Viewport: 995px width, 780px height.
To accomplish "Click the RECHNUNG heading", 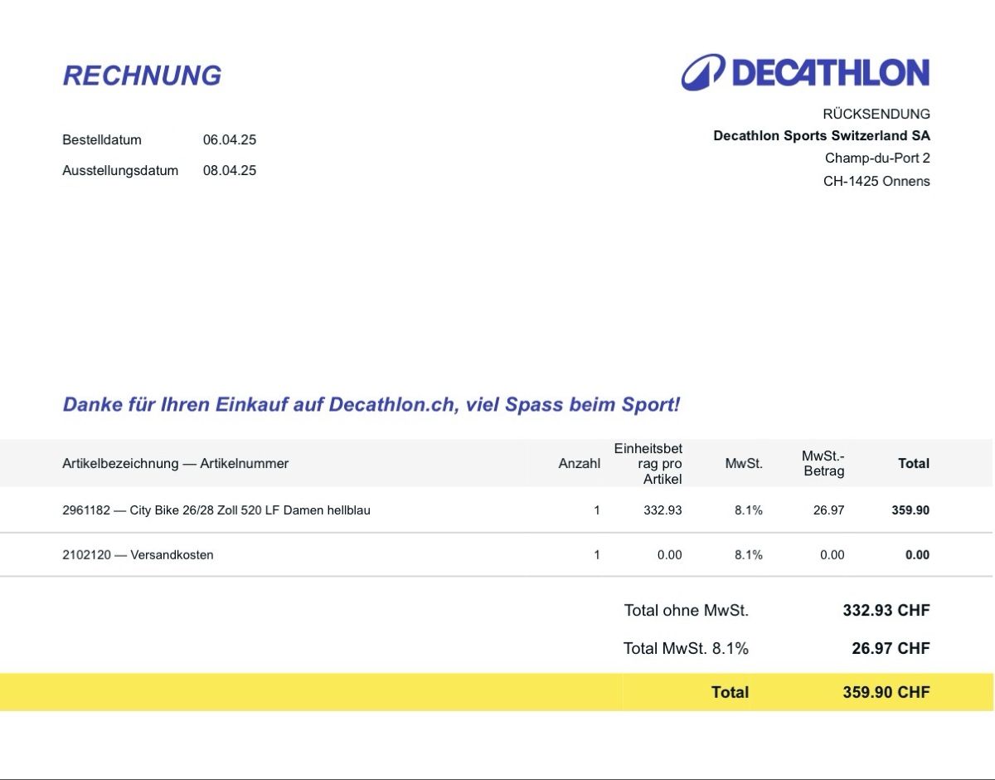I will 142,76.
